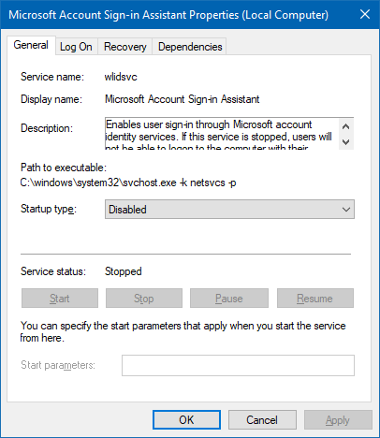380x438 pixels.
Task: Click the Stopped service status value
Action: pos(124,271)
